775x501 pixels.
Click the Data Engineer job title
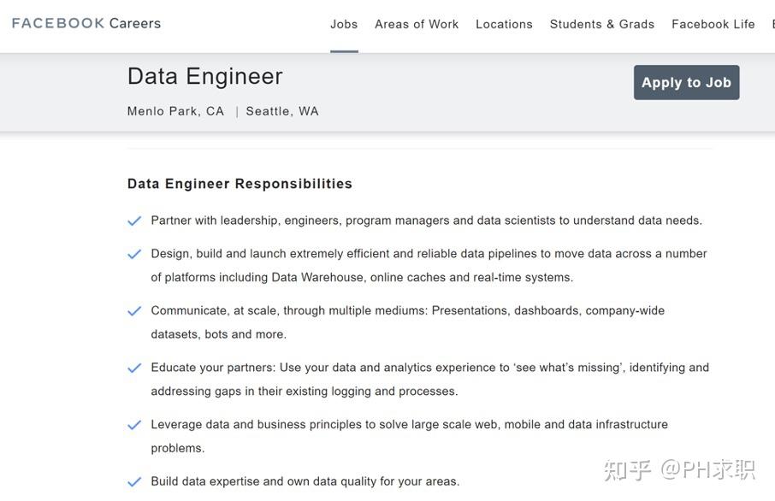coord(204,76)
